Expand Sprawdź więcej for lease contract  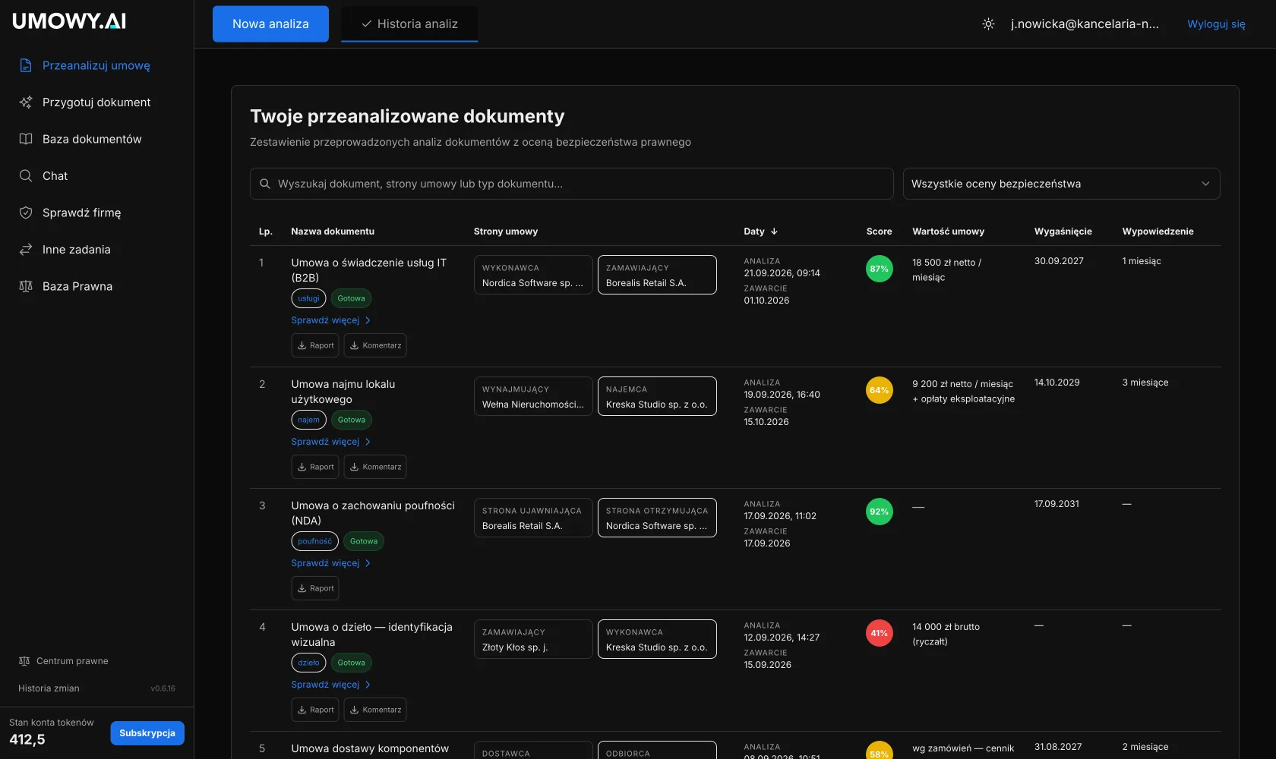pyautogui.click(x=330, y=442)
